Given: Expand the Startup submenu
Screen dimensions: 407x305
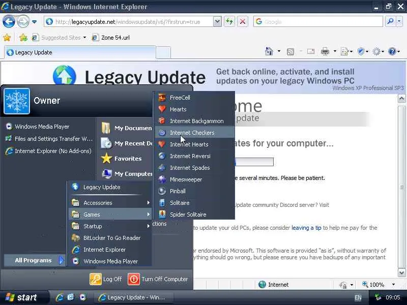Looking at the screenshot, I should coord(110,226).
